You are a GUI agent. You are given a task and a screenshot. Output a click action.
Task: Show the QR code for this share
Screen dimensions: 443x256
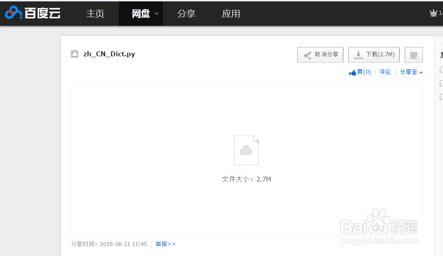pyautogui.click(x=414, y=55)
